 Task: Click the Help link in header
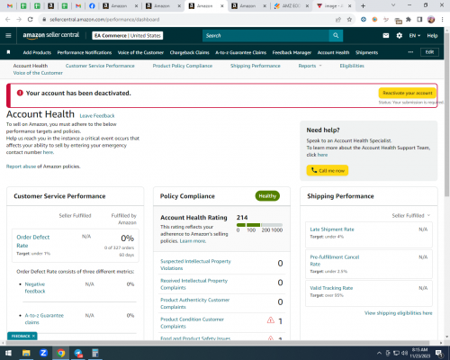click(x=432, y=35)
